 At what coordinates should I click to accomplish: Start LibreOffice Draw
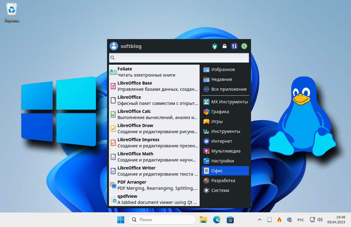tap(154, 129)
